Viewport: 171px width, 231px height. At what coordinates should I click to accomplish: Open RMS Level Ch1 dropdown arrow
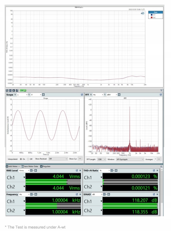coord(24,177)
